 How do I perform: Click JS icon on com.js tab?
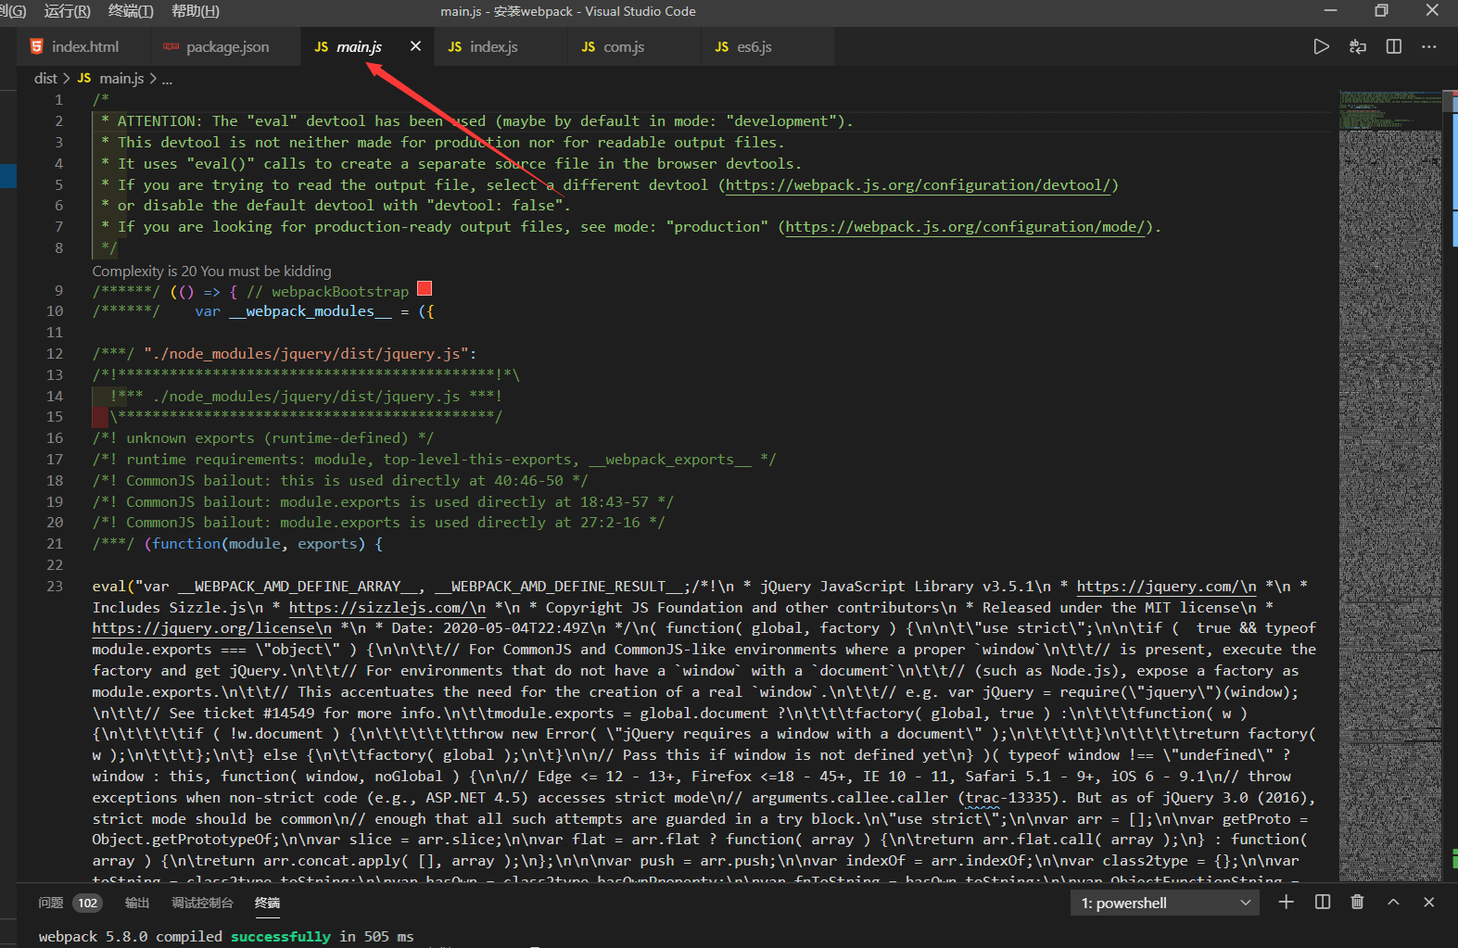point(589,46)
